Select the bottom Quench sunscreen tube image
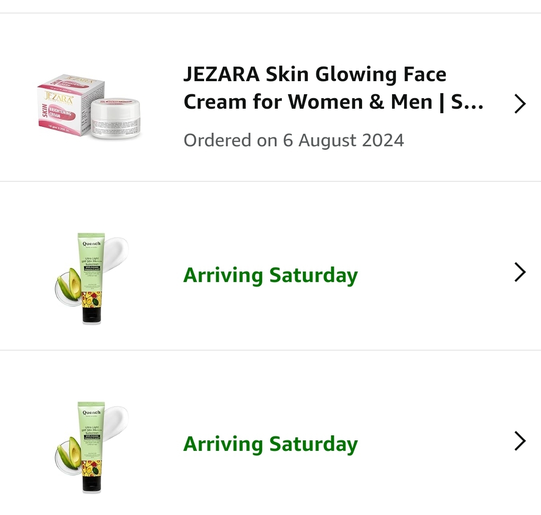Screen dimensions: 541x515 (91, 447)
